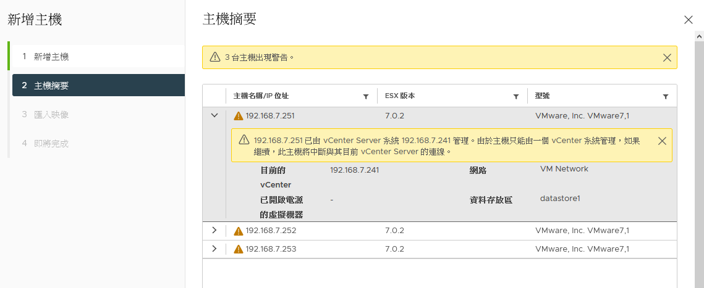704x288 pixels.
Task: Click the vertical scrollbar up arrow
Action: 699,35
